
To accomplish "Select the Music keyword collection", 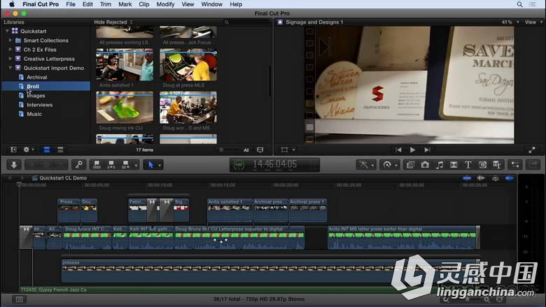I will tap(34, 114).
